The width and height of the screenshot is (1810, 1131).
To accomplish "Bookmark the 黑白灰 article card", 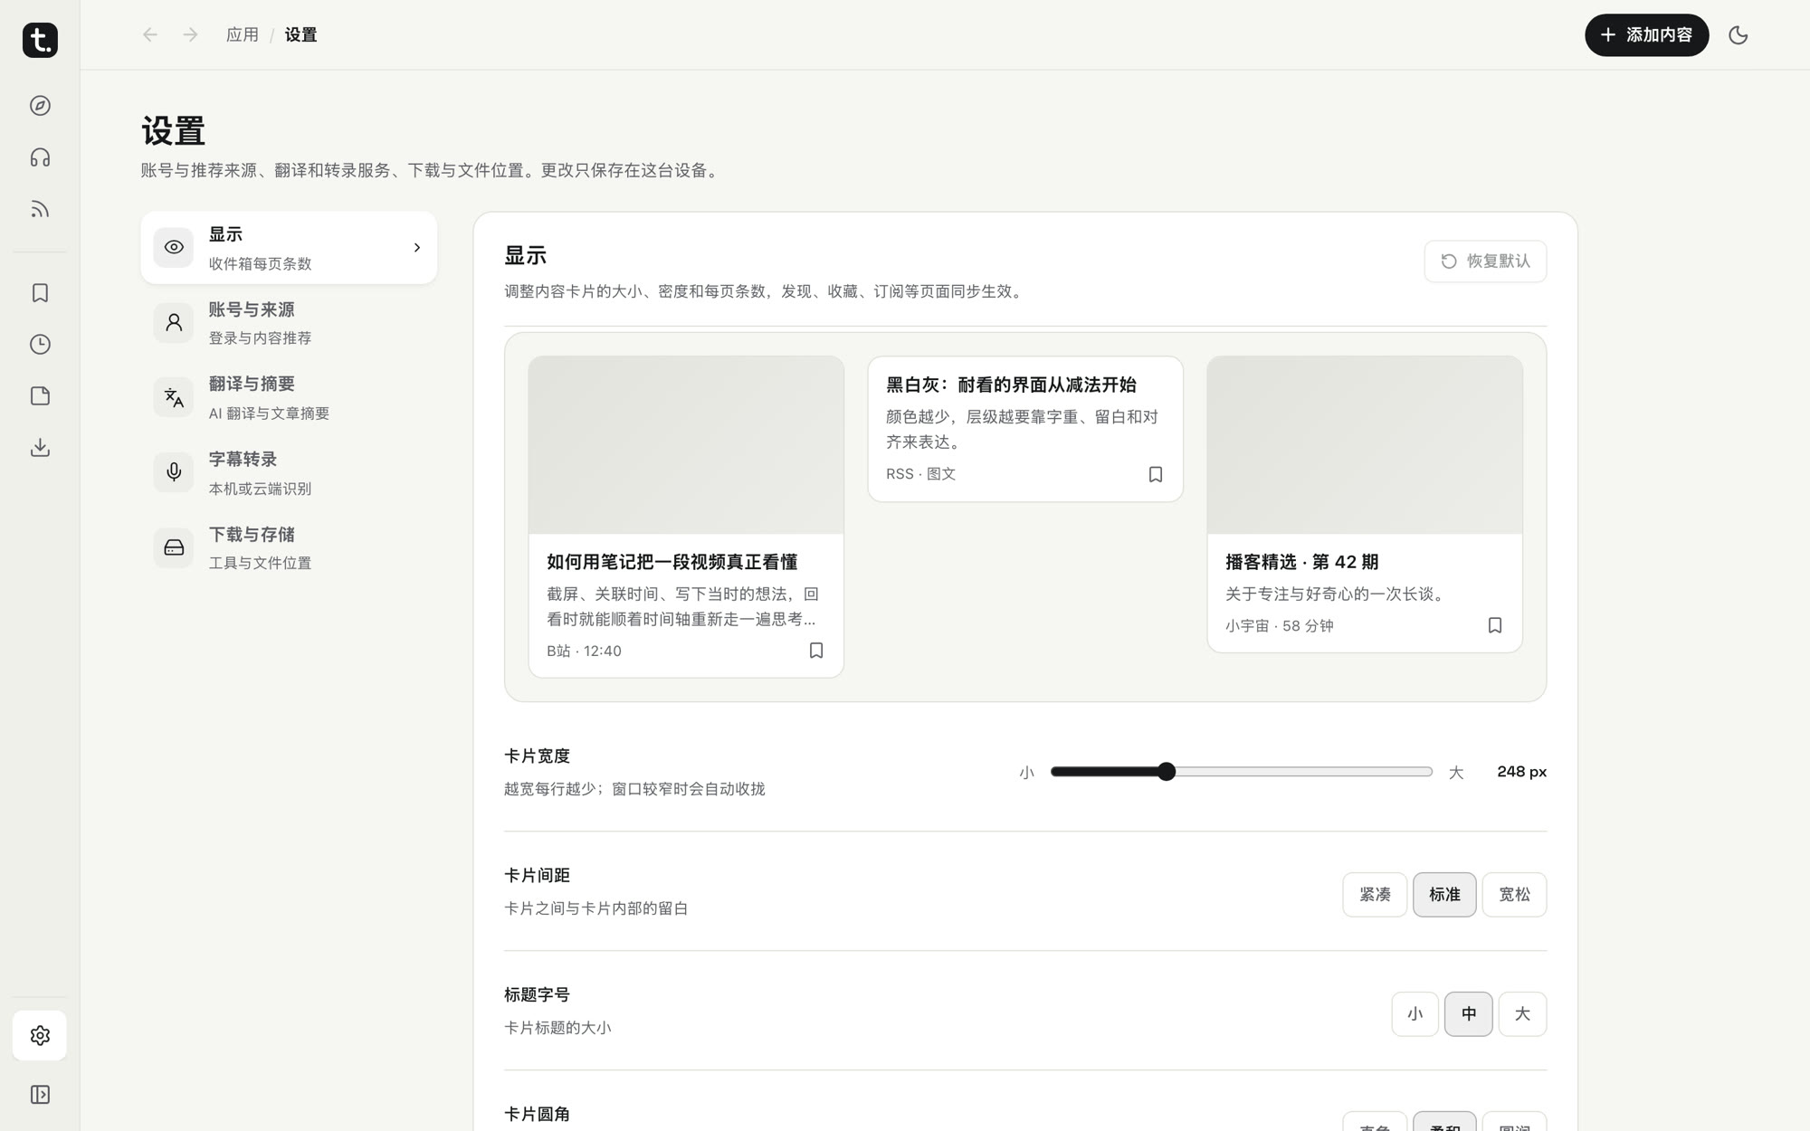I will click(x=1156, y=474).
